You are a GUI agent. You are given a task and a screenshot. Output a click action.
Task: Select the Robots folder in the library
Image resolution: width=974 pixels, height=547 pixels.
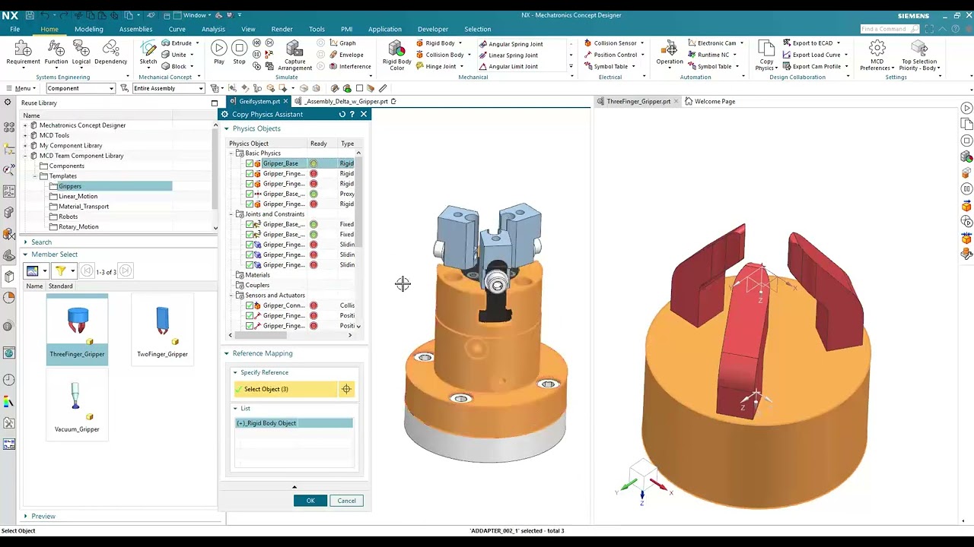[x=68, y=217]
